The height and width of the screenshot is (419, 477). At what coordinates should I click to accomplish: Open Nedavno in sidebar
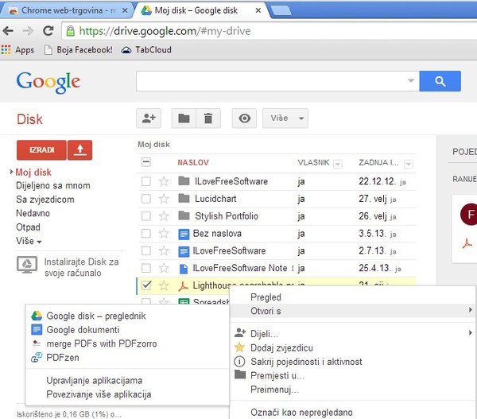(x=33, y=213)
